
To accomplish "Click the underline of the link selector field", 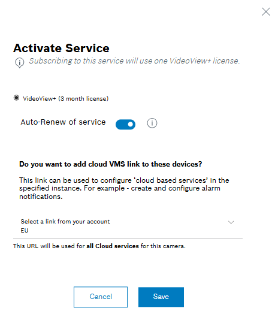I will click(x=128, y=239).
